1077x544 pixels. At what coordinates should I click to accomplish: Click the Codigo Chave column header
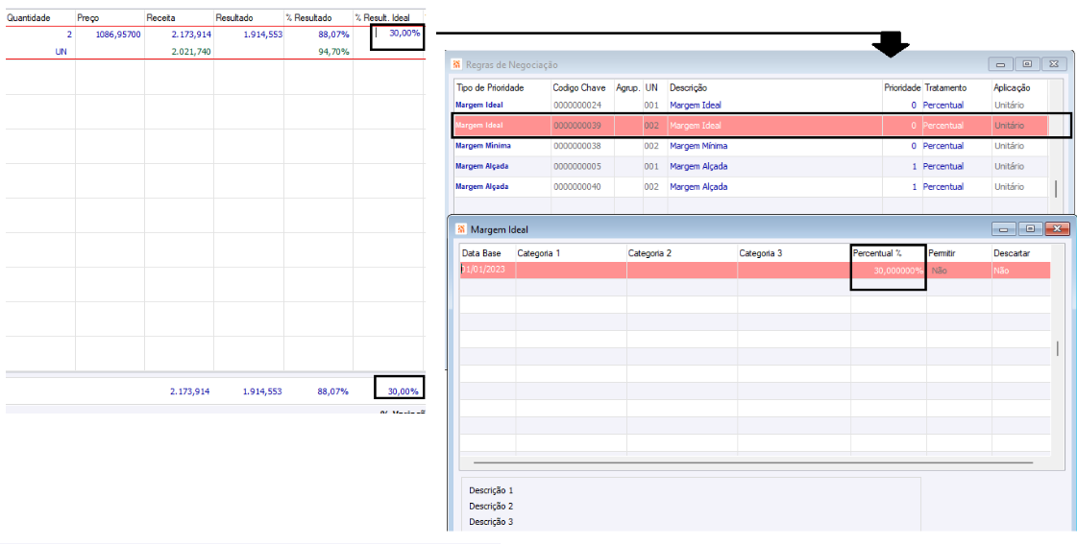coord(578,88)
